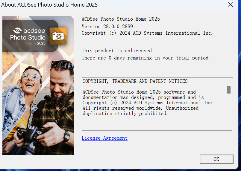Image resolution: width=241 pixels, height=171 pixels.
Task: Click 'Copyright (c) 2024 ACD Systems' line under version
Action: [x=147, y=33]
